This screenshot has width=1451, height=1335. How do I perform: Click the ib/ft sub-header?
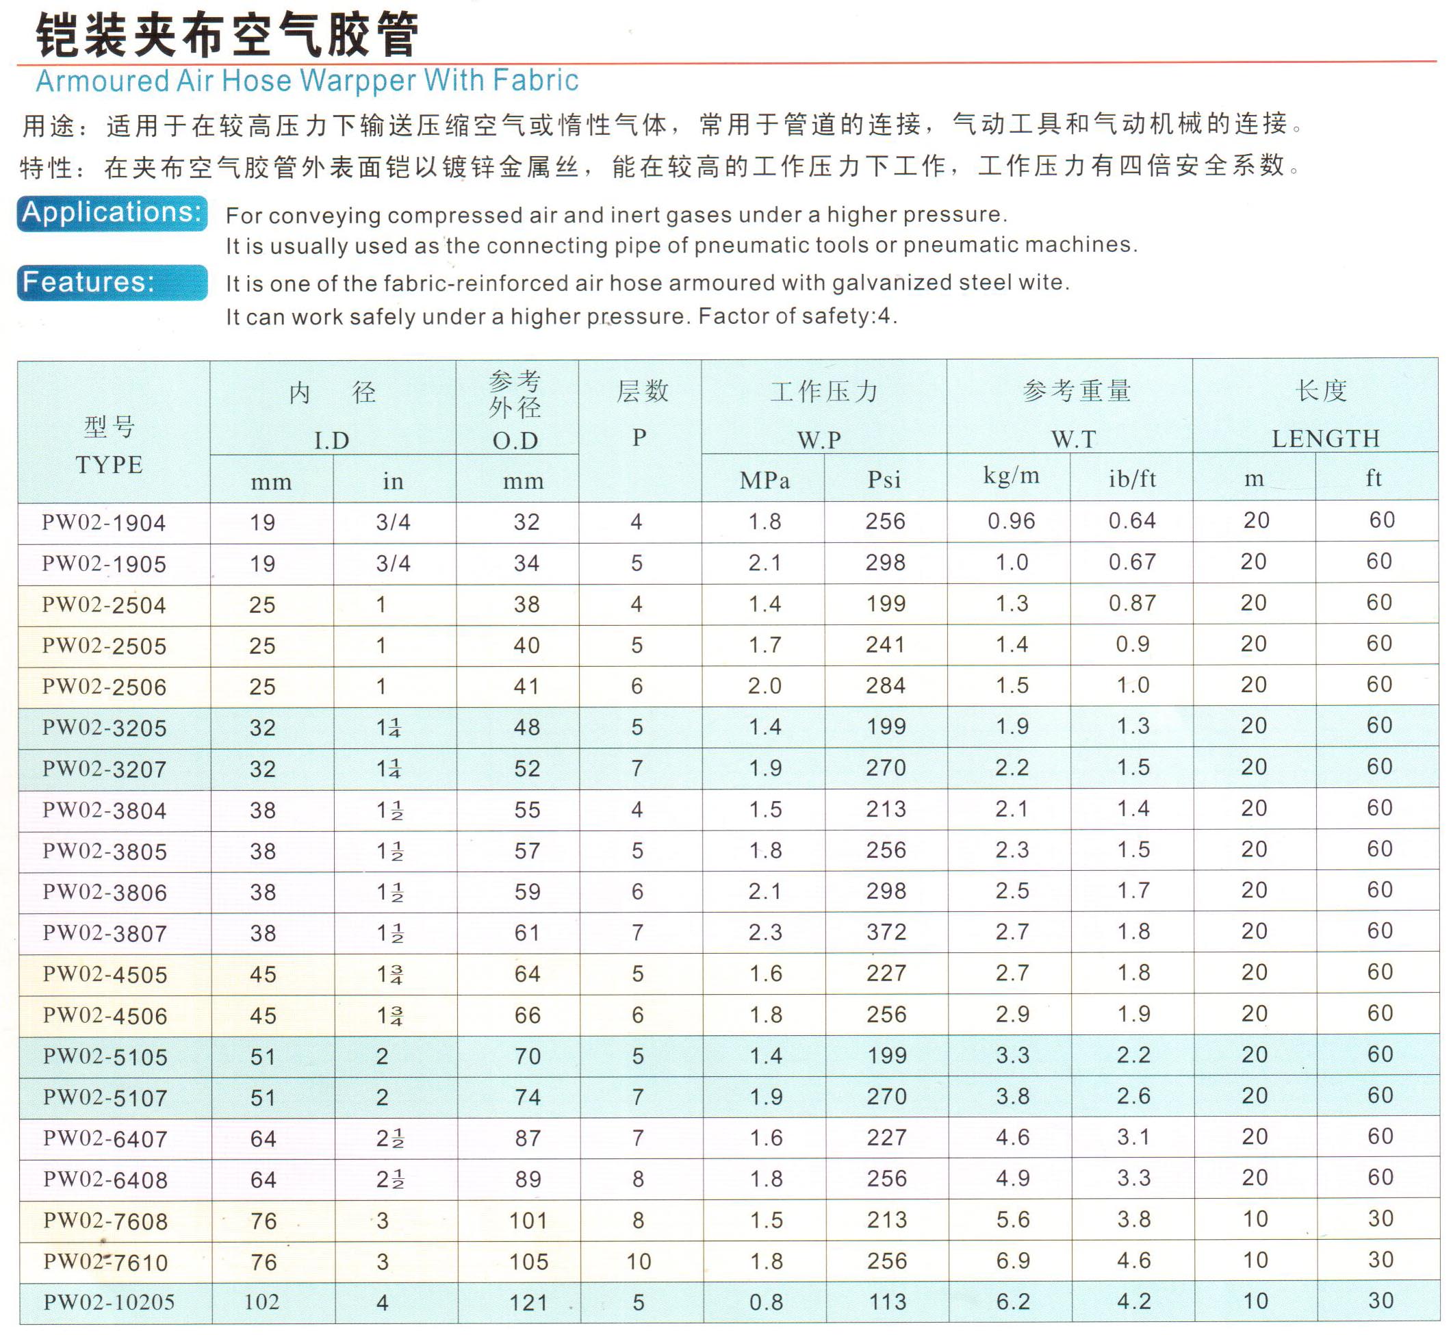1133,477
